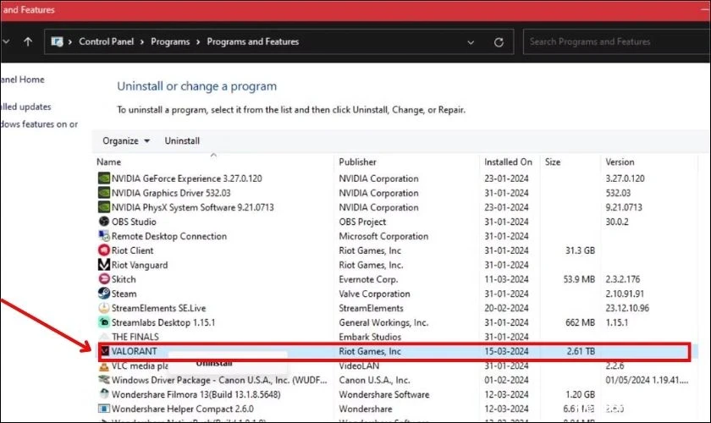The image size is (711, 423).
Task: Click the NVIDIA GeForce Experience program icon
Action: click(x=104, y=179)
